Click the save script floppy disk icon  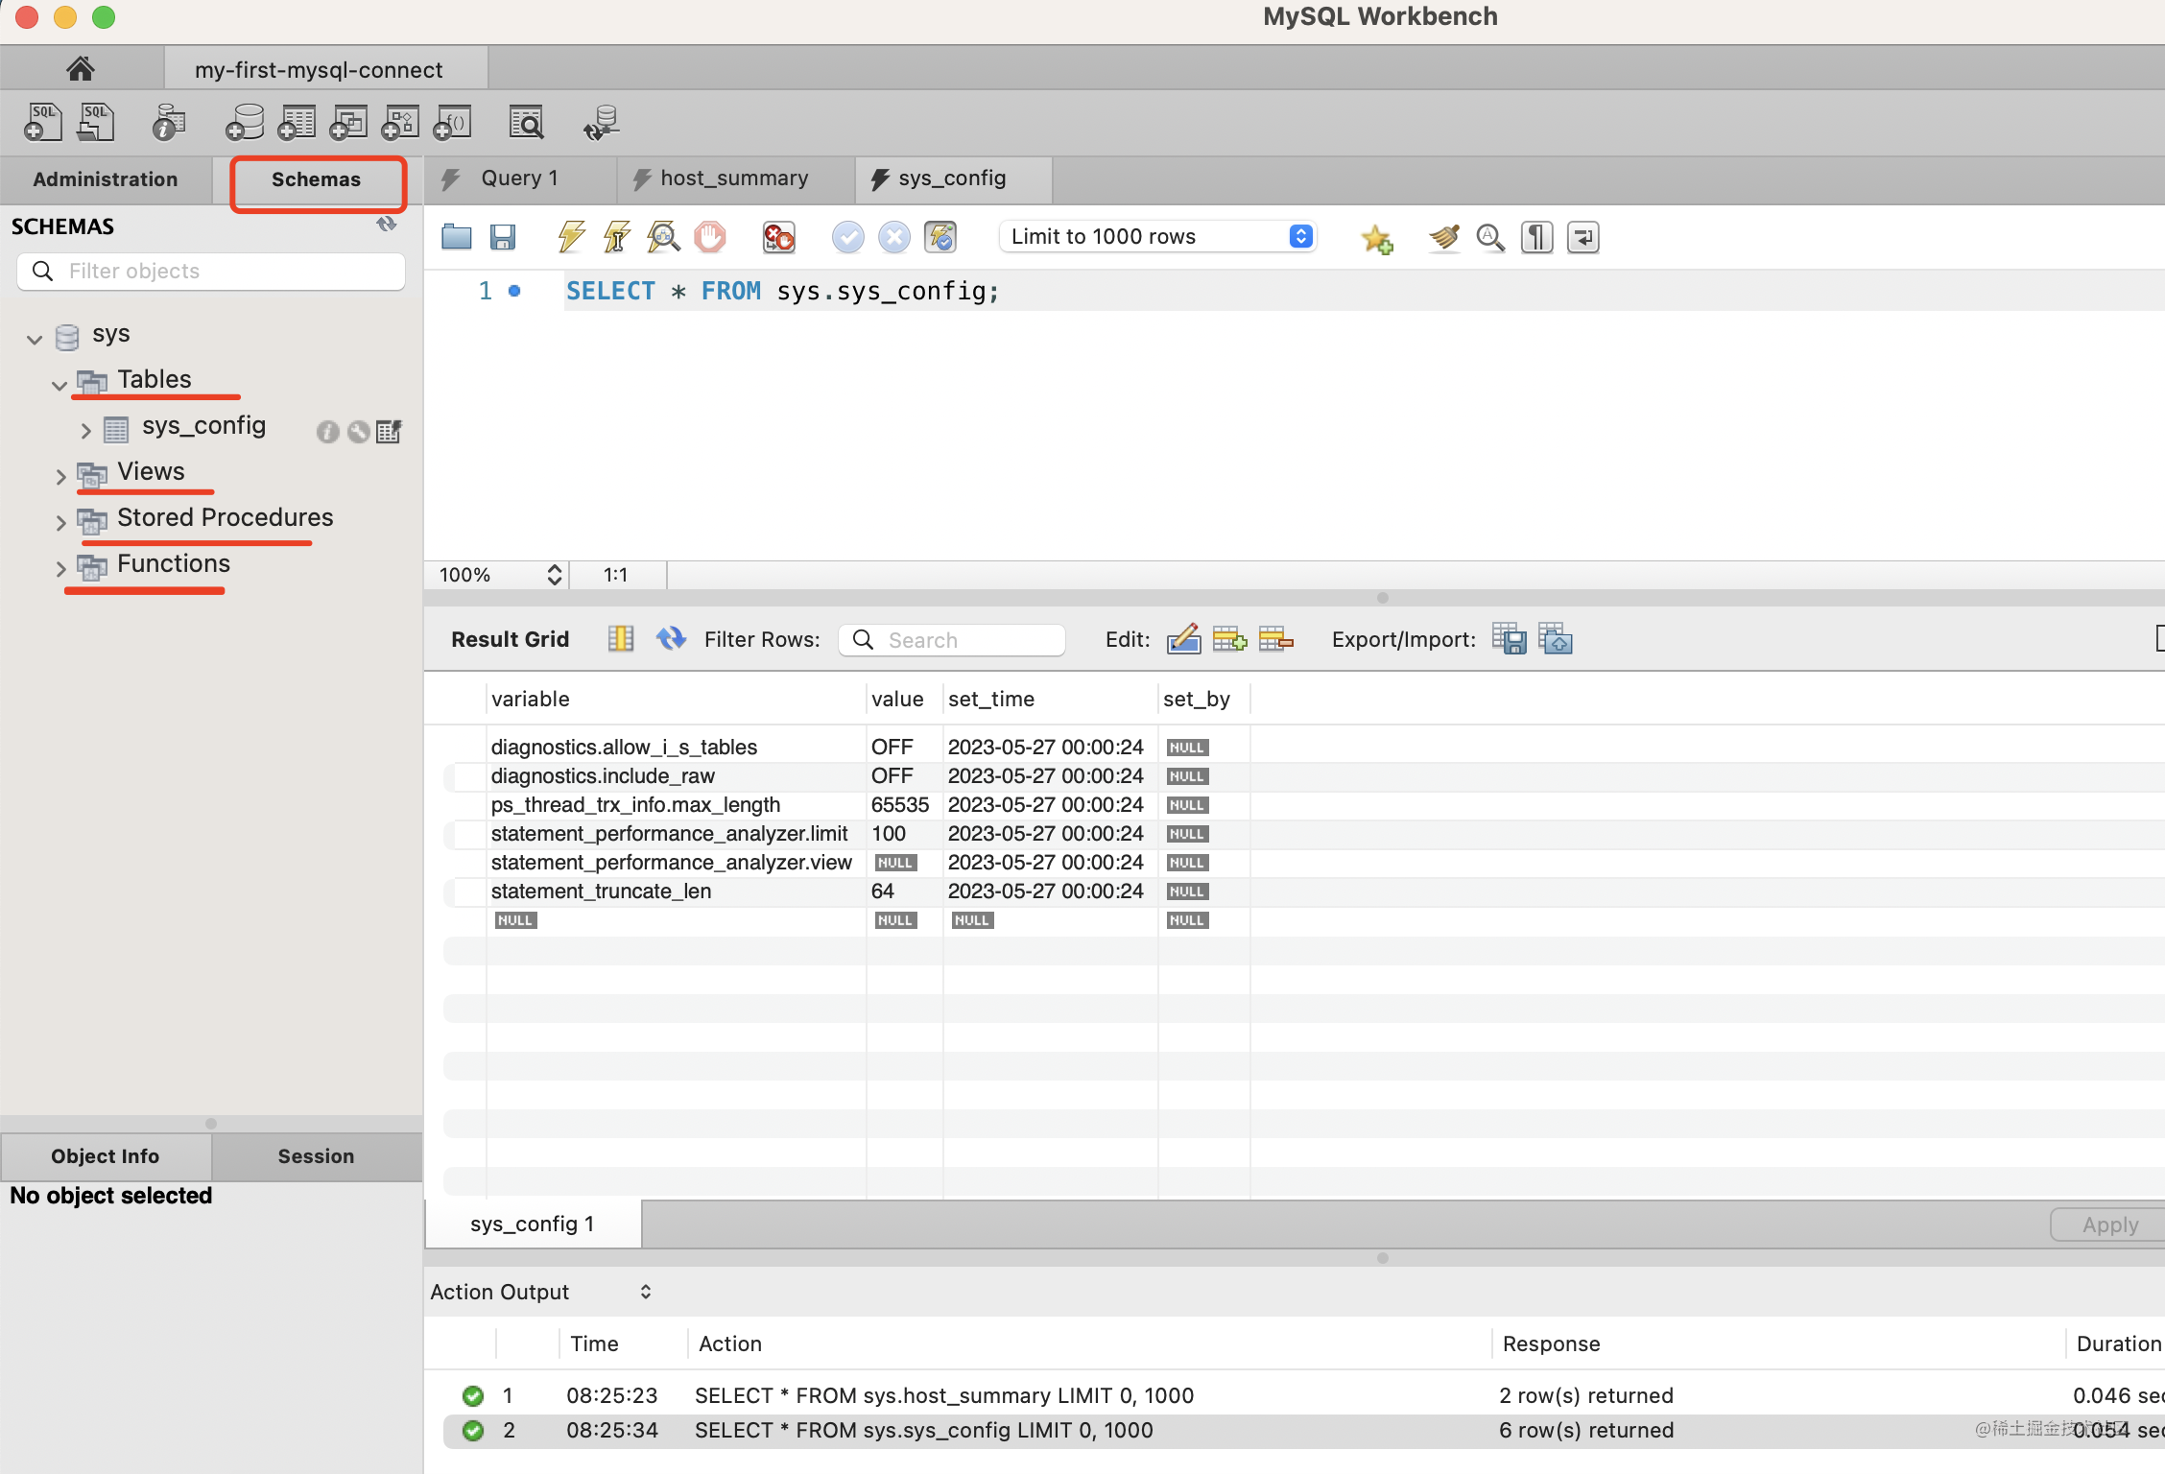point(503,236)
